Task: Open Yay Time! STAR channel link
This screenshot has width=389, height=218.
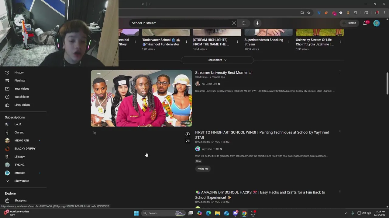Action: [x=210, y=149]
